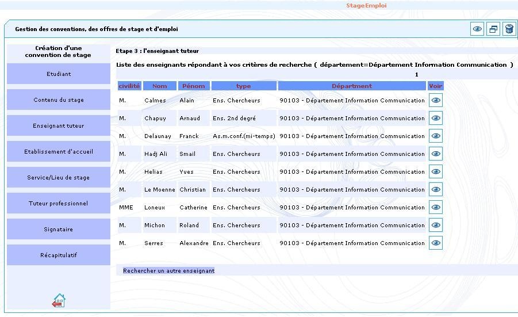Click the eye icon in top-right toolbar

click(x=477, y=29)
